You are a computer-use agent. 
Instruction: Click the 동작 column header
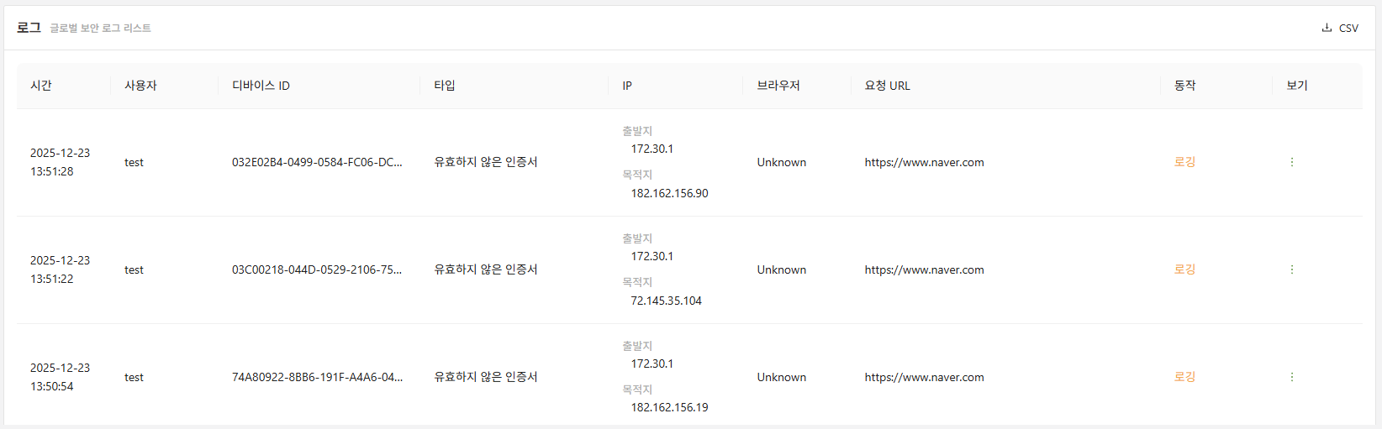[1184, 86]
